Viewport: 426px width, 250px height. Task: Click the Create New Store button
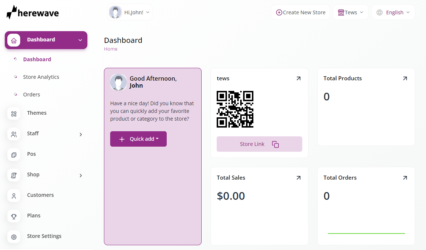point(300,12)
